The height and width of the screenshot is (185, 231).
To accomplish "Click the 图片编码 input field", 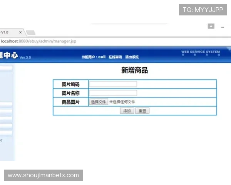I will pos(113,84).
